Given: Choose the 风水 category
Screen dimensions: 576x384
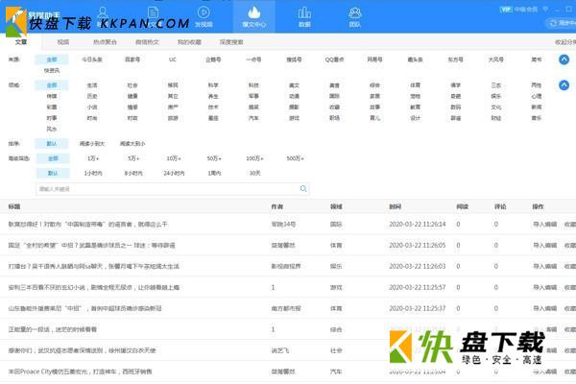Looking at the screenshot, I should click(52, 129).
